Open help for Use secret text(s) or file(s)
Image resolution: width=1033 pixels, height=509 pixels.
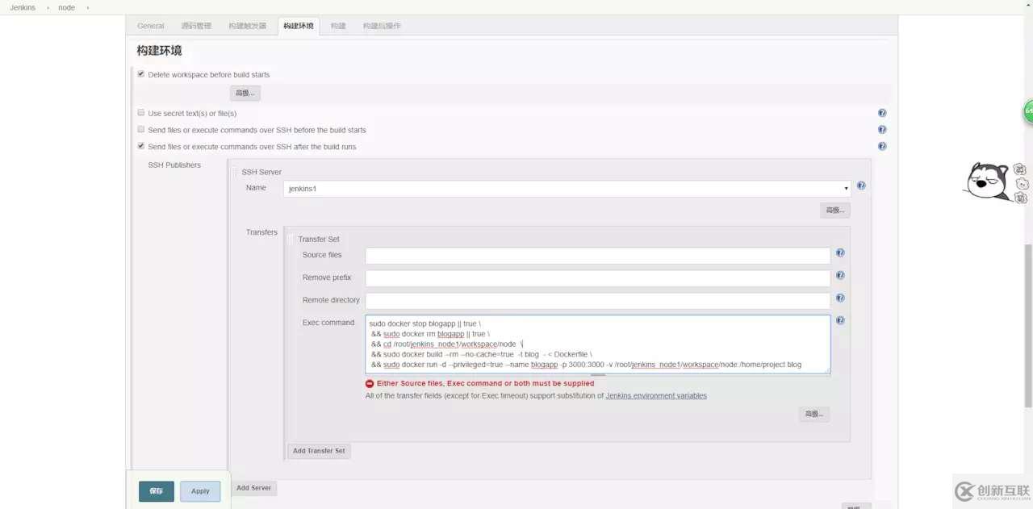[x=882, y=113]
